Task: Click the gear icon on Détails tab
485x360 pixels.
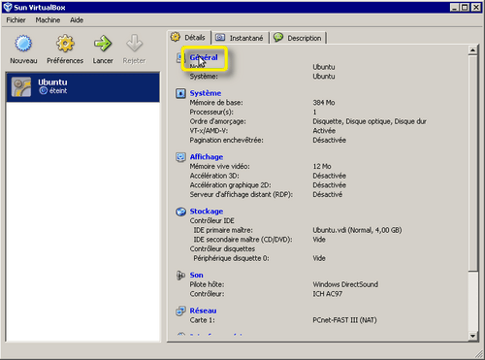Action: (176, 37)
